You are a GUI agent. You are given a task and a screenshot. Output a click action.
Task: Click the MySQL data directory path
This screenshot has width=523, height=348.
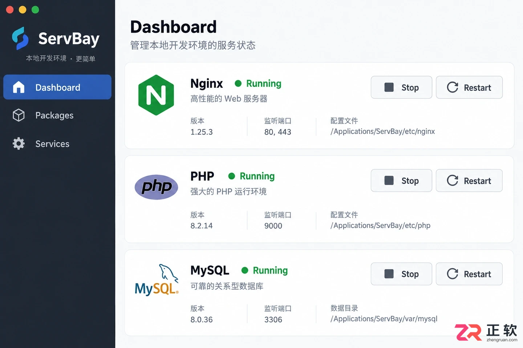click(x=384, y=319)
